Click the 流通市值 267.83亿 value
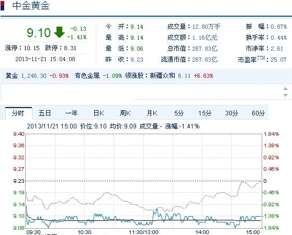This screenshot has width=292, height=235. [205, 60]
